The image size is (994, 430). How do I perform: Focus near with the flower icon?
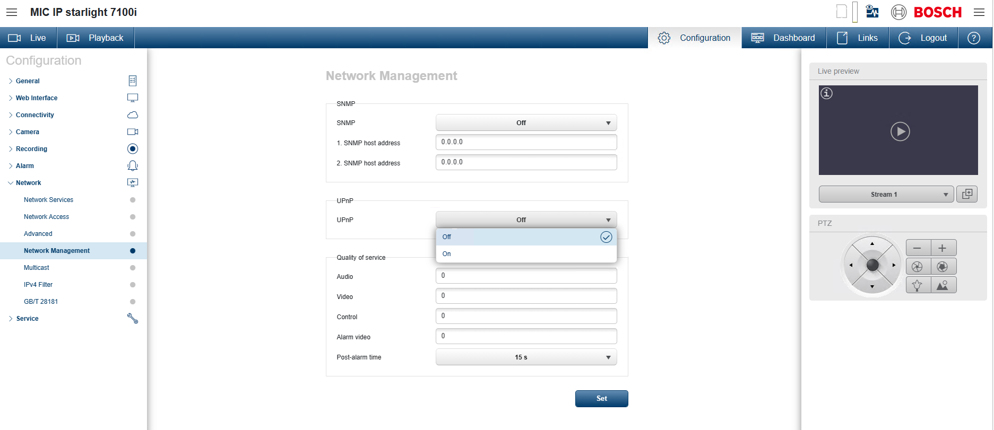point(918,285)
